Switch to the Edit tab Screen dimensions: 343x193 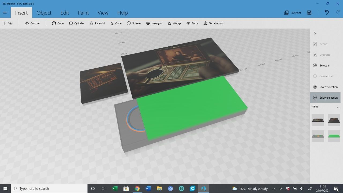tap(65, 13)
